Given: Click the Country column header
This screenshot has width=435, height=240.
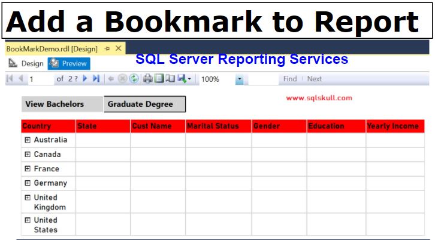Looking at the screenshot, I should 49,126.
